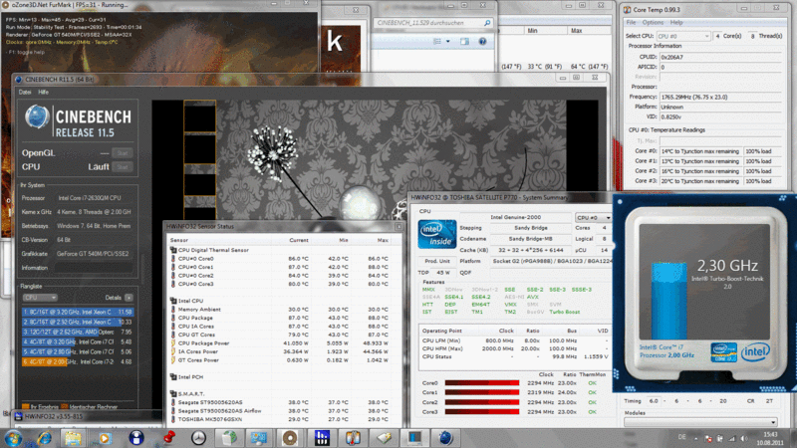Click the Core Temp title bar icon
Screen dimensions: 797x448
click(x=627, y=9)
